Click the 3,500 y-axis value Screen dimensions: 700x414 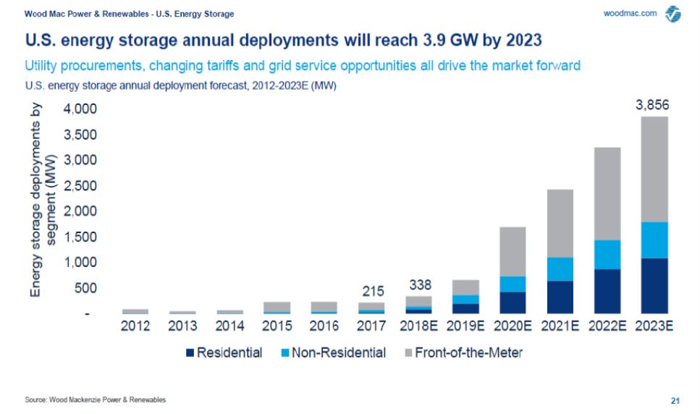click(80, 135)
